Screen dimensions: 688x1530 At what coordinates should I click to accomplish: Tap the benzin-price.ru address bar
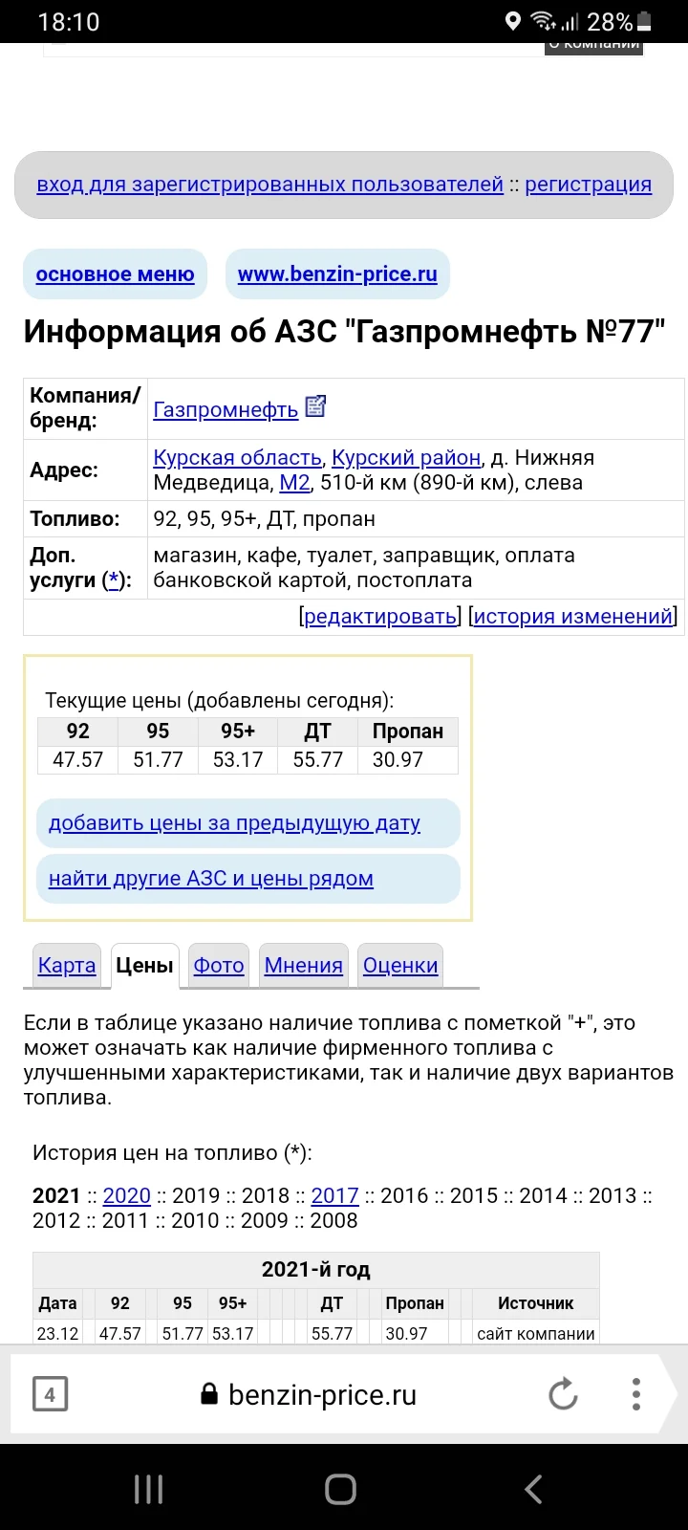pyautogui.click(x=322, y=1394)
